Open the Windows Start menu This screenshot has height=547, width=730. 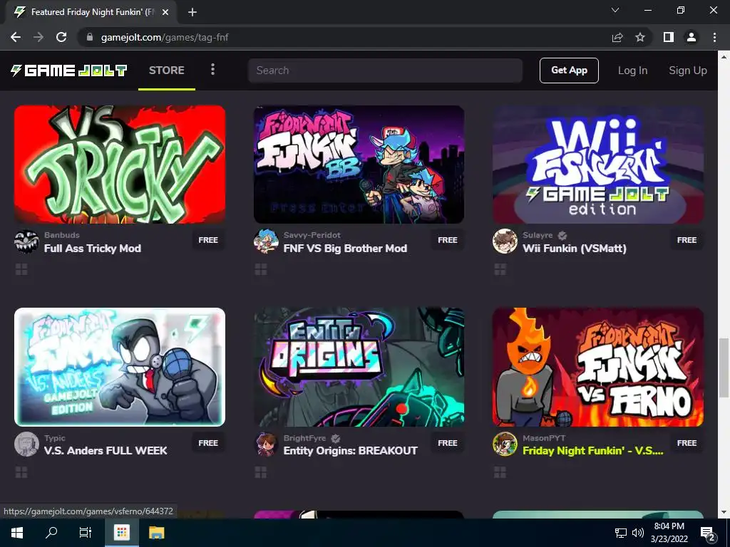pos(17,533)
